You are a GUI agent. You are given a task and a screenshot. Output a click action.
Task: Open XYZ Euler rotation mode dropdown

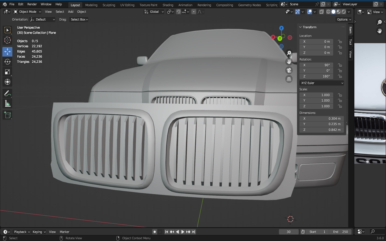(x=322, y=83)
